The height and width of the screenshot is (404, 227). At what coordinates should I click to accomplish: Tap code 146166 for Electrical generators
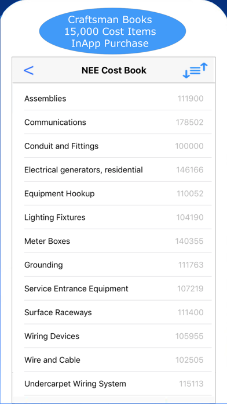click(x=190, y=170)
